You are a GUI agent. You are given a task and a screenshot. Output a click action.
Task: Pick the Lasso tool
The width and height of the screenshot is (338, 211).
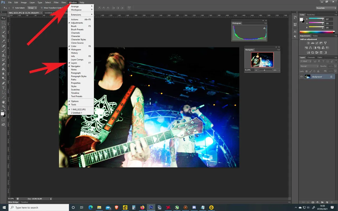coord(3,27)
